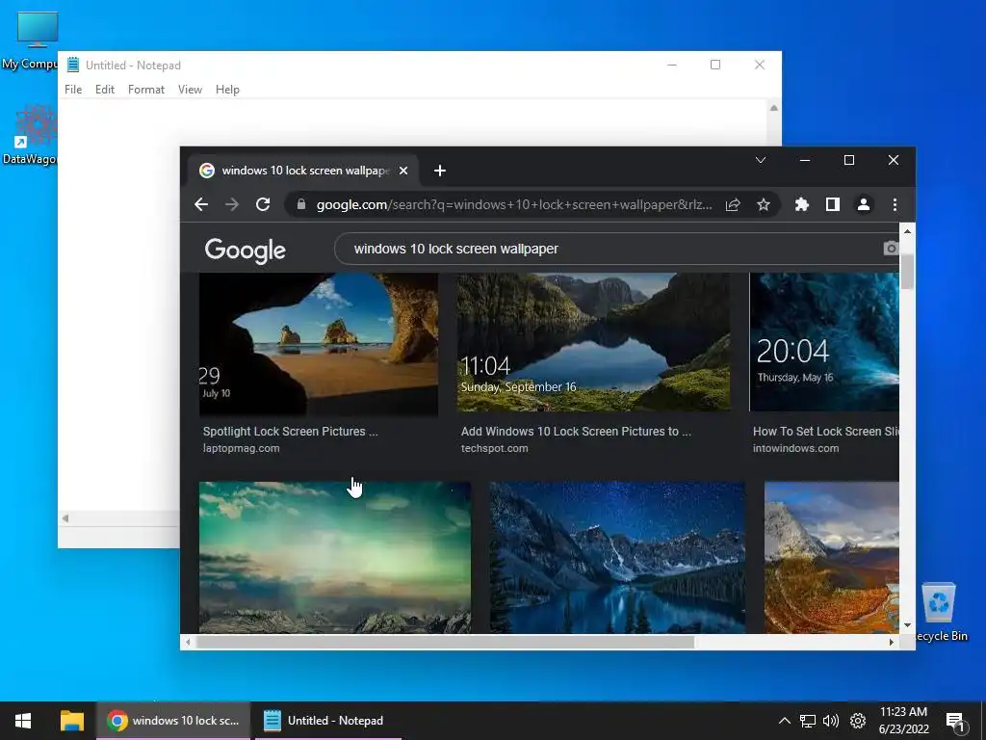Select My Computer desktop icon

pos(32,40)
